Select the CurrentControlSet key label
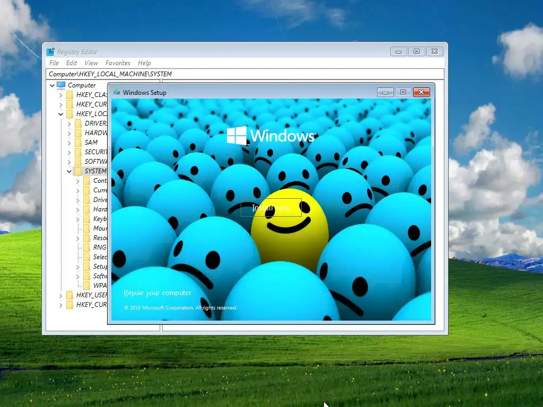The height and width of the screenshot is (407, 543). (100, 190)
